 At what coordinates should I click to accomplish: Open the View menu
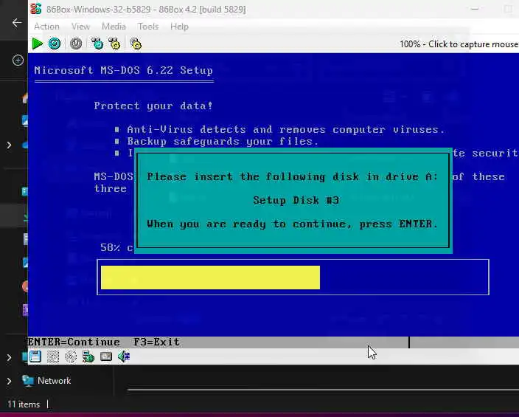tap(80, 27)
